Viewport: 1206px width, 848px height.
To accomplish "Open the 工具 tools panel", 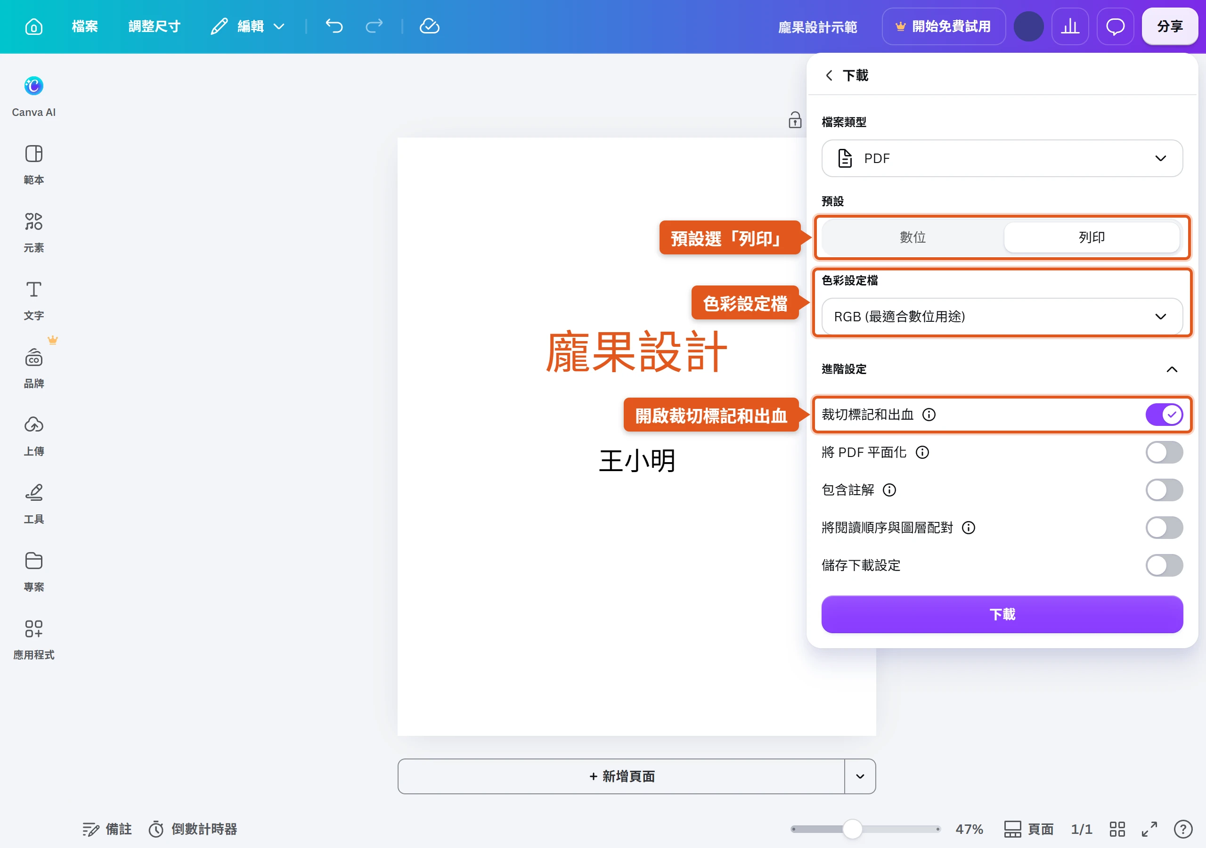I will pyautogui.click(x=33, y=503).
